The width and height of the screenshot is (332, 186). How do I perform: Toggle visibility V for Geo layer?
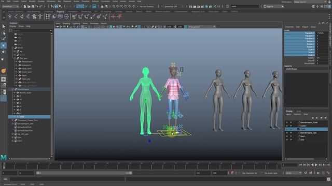(287, 139)
